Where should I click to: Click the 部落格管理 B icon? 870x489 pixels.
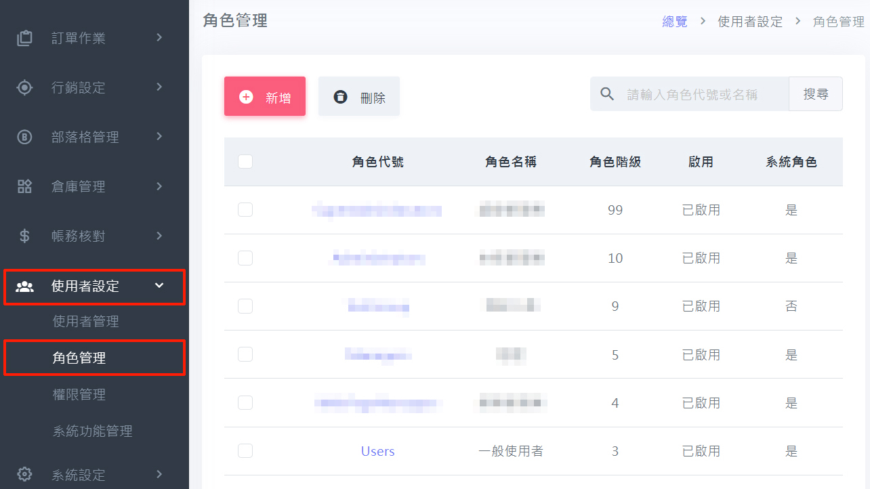(24, 137)
